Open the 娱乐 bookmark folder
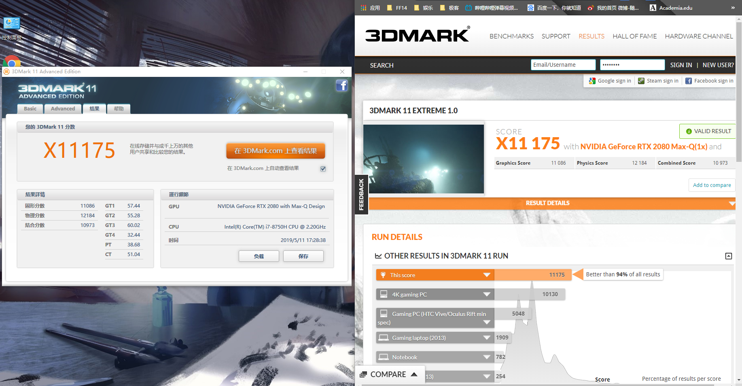 [423, 8]
